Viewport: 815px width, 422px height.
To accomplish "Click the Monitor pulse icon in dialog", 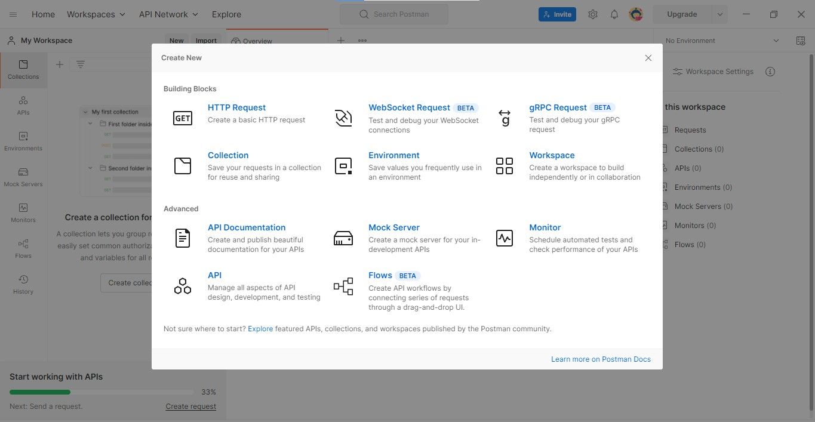I will pos(505,238).
